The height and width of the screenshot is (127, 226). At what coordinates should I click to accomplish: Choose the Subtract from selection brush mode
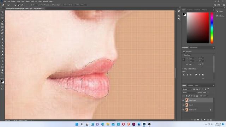(22, 5)
